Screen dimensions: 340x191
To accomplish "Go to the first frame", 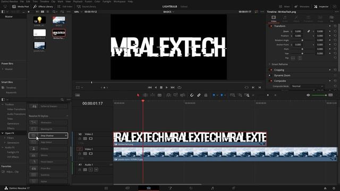I will (150, 87).
